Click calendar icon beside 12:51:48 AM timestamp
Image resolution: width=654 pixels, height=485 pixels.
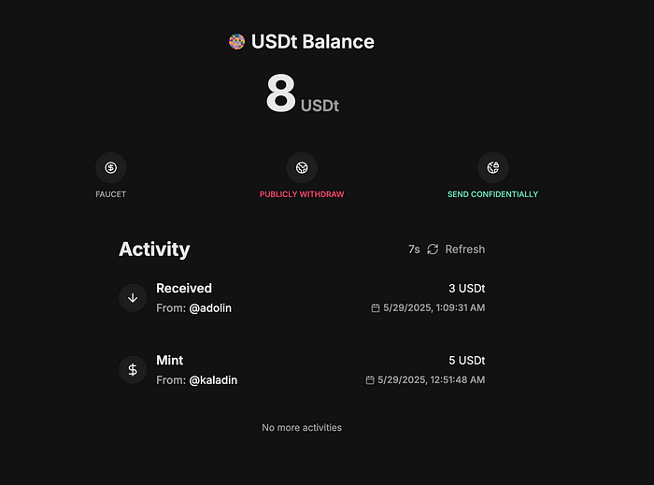(x=370, y=380)
